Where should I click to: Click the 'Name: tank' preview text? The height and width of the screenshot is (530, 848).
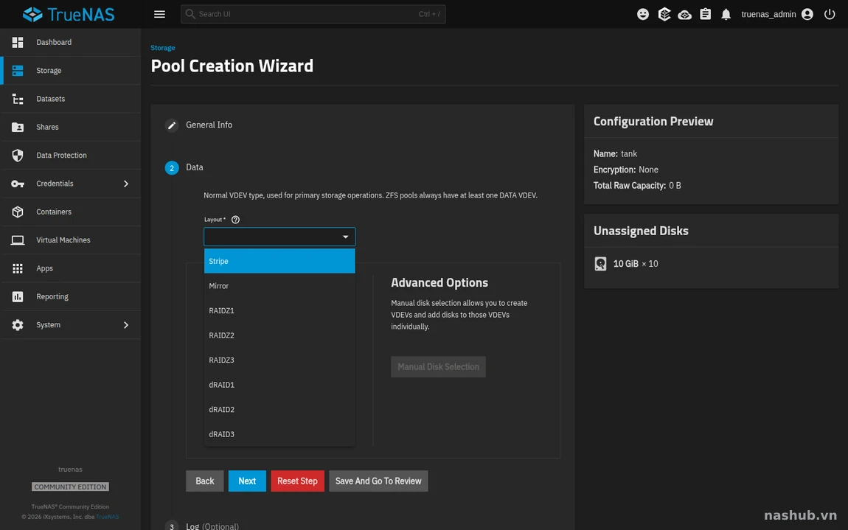(616, 153)
